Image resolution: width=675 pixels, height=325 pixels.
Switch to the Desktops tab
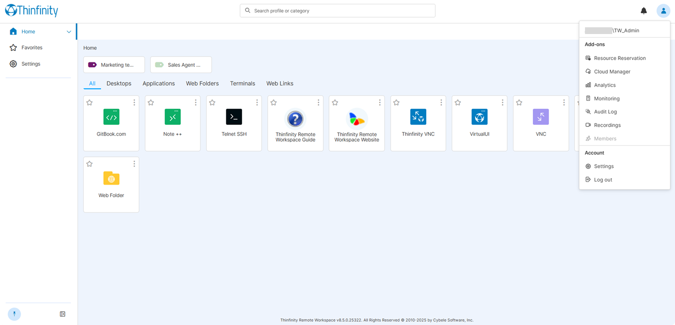tap(119, 84)
